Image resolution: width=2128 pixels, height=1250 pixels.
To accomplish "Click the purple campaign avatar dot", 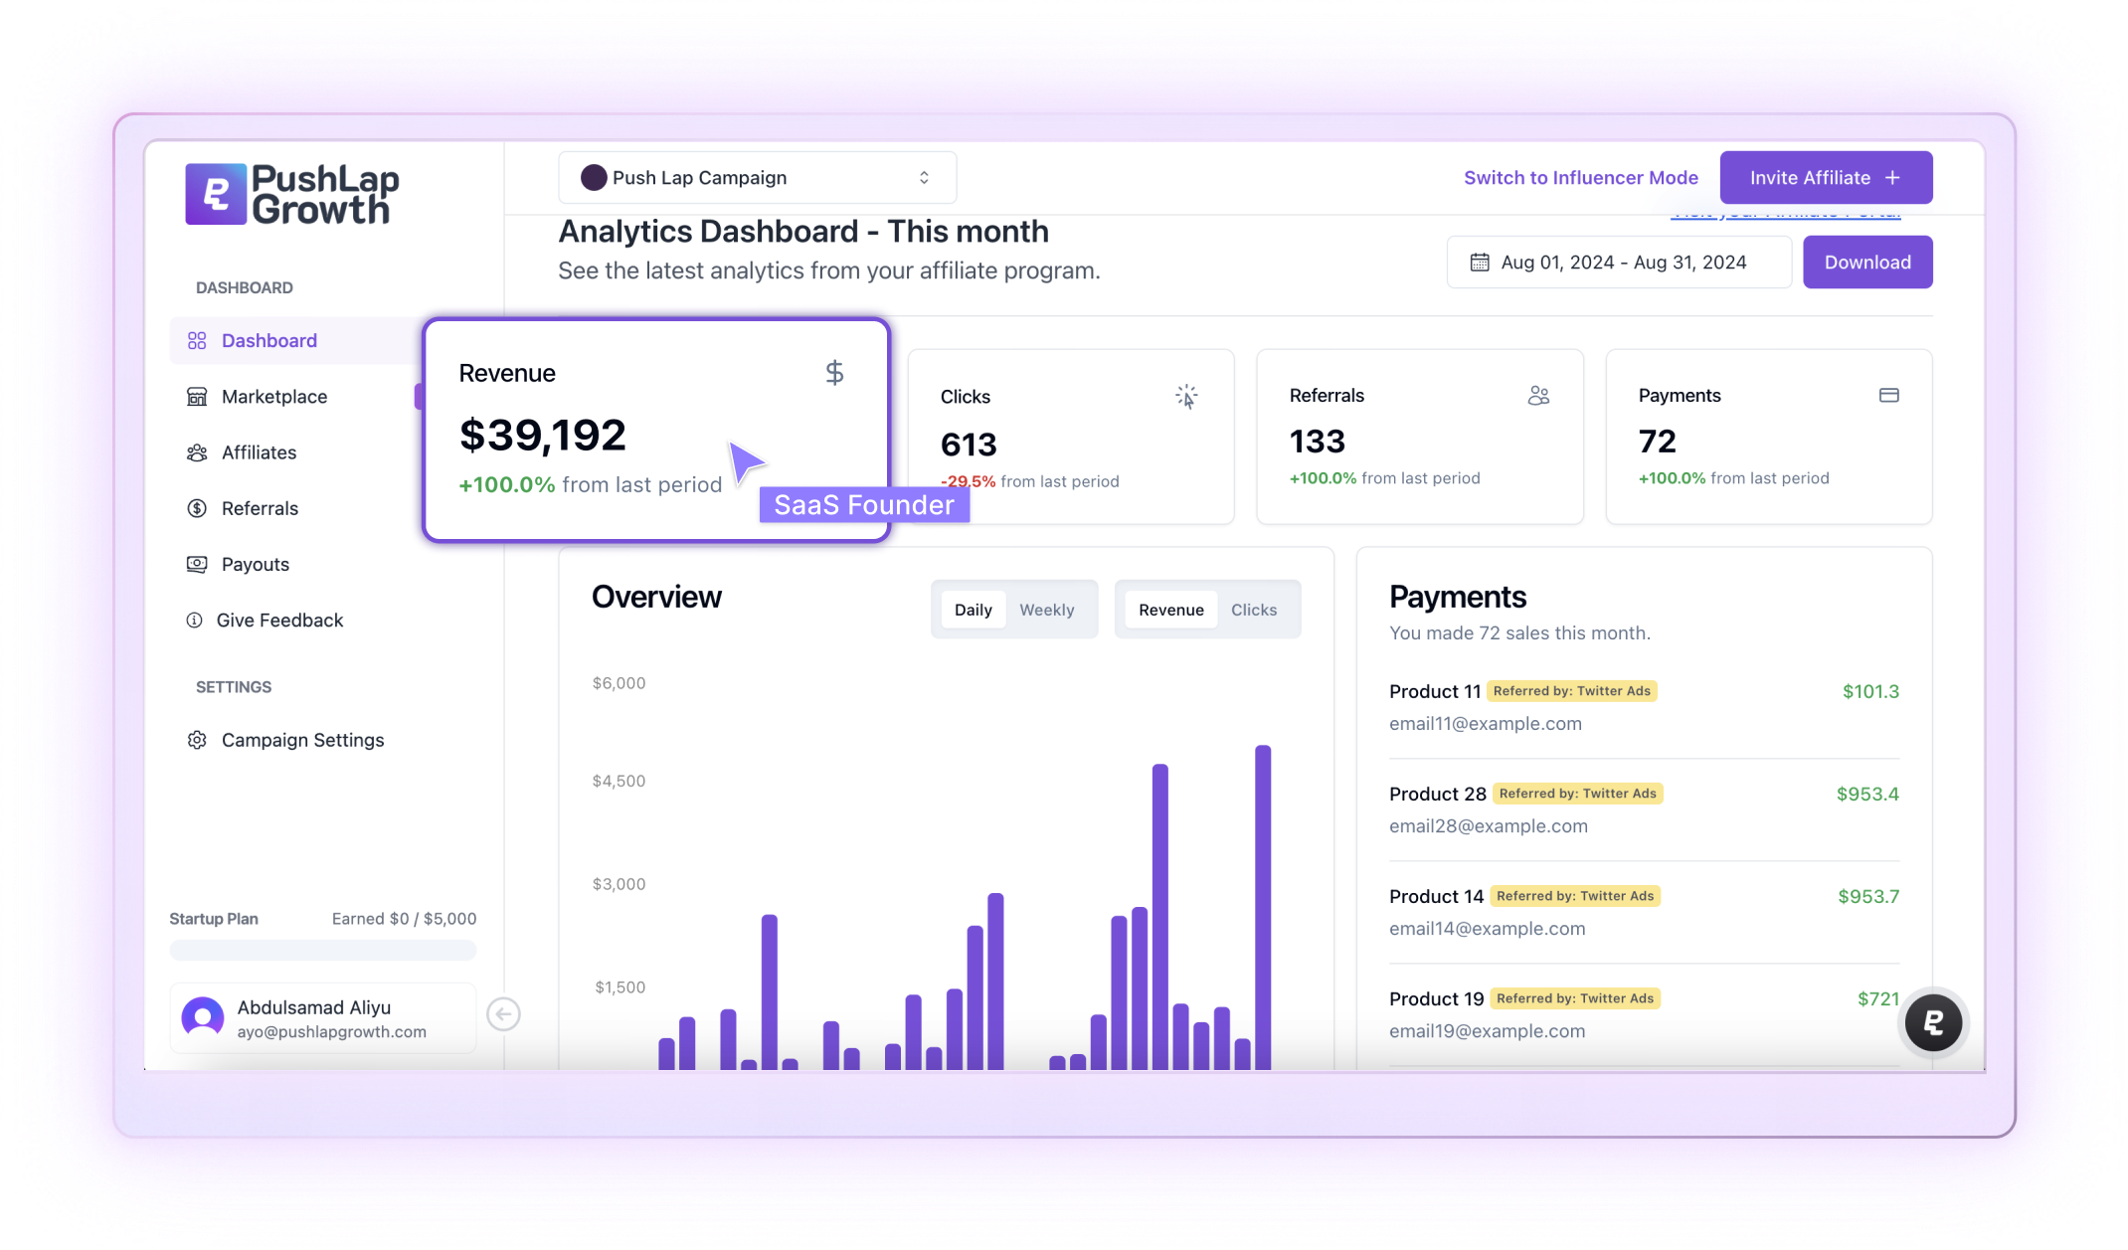I will (594, 177).
